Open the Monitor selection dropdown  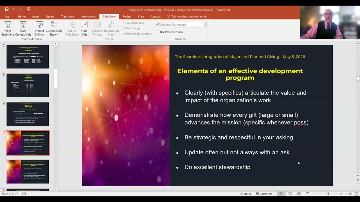189,25
